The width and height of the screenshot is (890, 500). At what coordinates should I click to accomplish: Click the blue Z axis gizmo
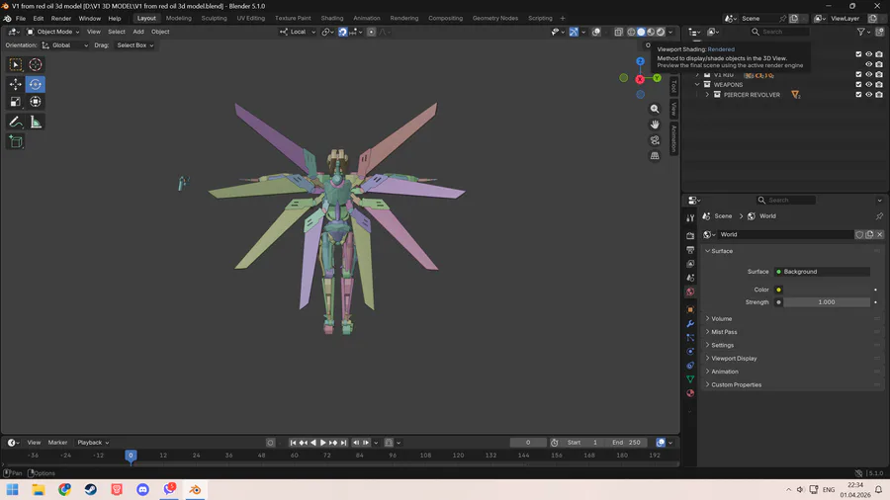(640, 61)
